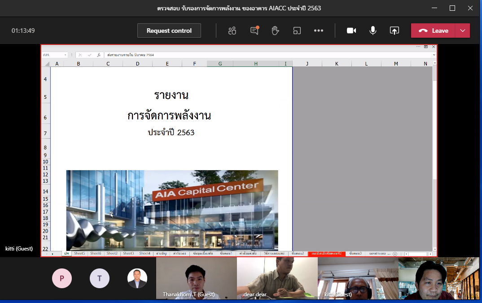Screen dimensions: 482x303
Task: Minimize the Teams meeting window
Action: pyautogui.click(x=434, y=9)
